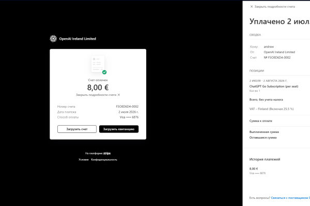Select the 'СВОДКА' section label
310x206 pixels.
tap(255, 35)
